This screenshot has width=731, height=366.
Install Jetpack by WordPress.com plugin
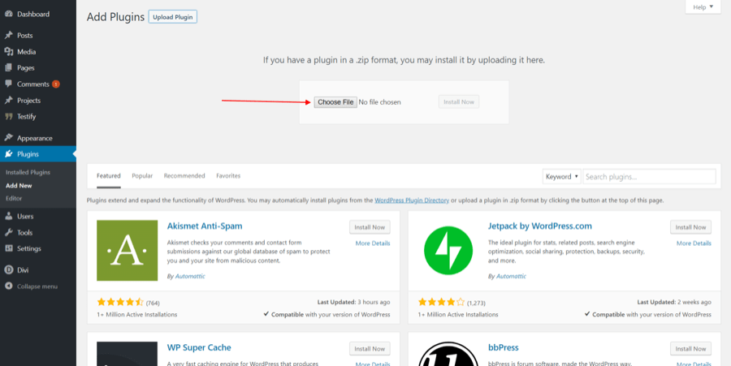(691, 227)
